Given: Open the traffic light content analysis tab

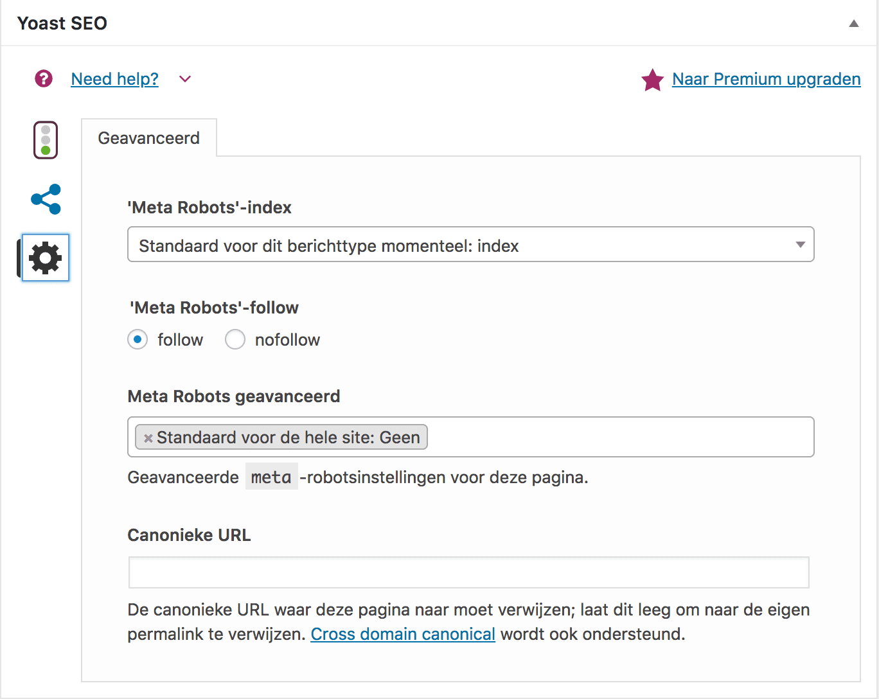Looking at the screenshot, I should click(46, 140).
